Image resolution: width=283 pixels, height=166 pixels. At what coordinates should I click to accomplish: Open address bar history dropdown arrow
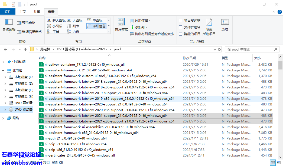click(x=214, y=49)
